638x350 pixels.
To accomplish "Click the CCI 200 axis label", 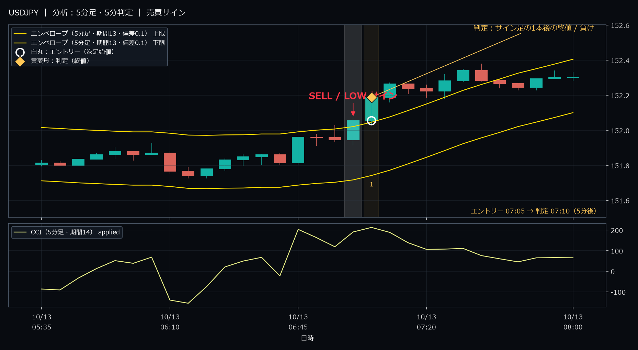I will tap(617, 231).
